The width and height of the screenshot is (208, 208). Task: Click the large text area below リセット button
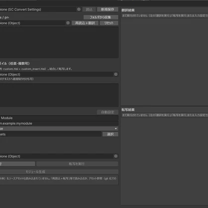click(x=59, y=42)
